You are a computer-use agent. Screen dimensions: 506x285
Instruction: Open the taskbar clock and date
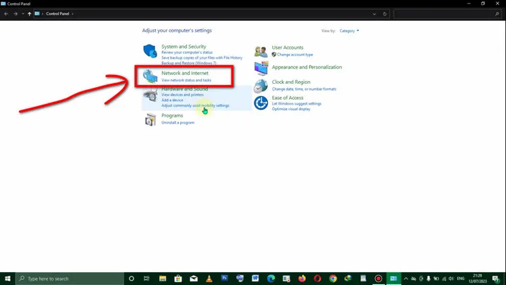[478, 278]
